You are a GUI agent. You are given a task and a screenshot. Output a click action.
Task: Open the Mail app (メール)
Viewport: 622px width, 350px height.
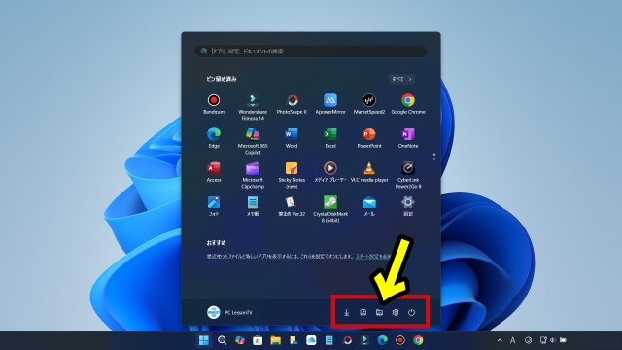click(x=369, y=206)
